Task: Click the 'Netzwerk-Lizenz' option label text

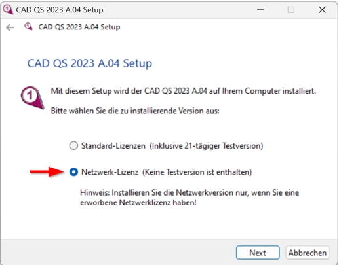Action: [110, 172]
